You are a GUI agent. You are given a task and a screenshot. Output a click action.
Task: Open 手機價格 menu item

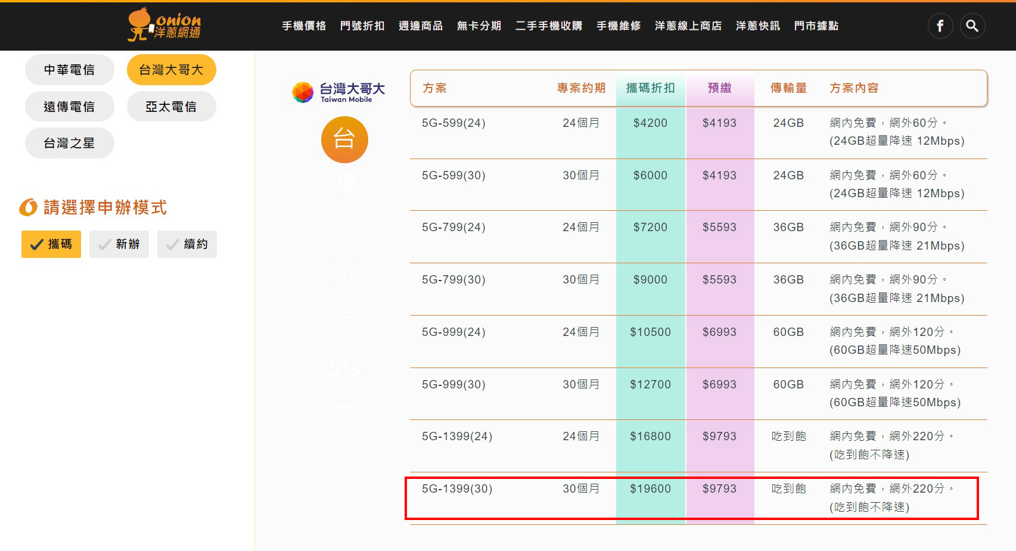304,26
